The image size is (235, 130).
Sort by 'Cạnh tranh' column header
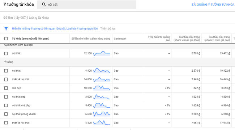point(120,39)
